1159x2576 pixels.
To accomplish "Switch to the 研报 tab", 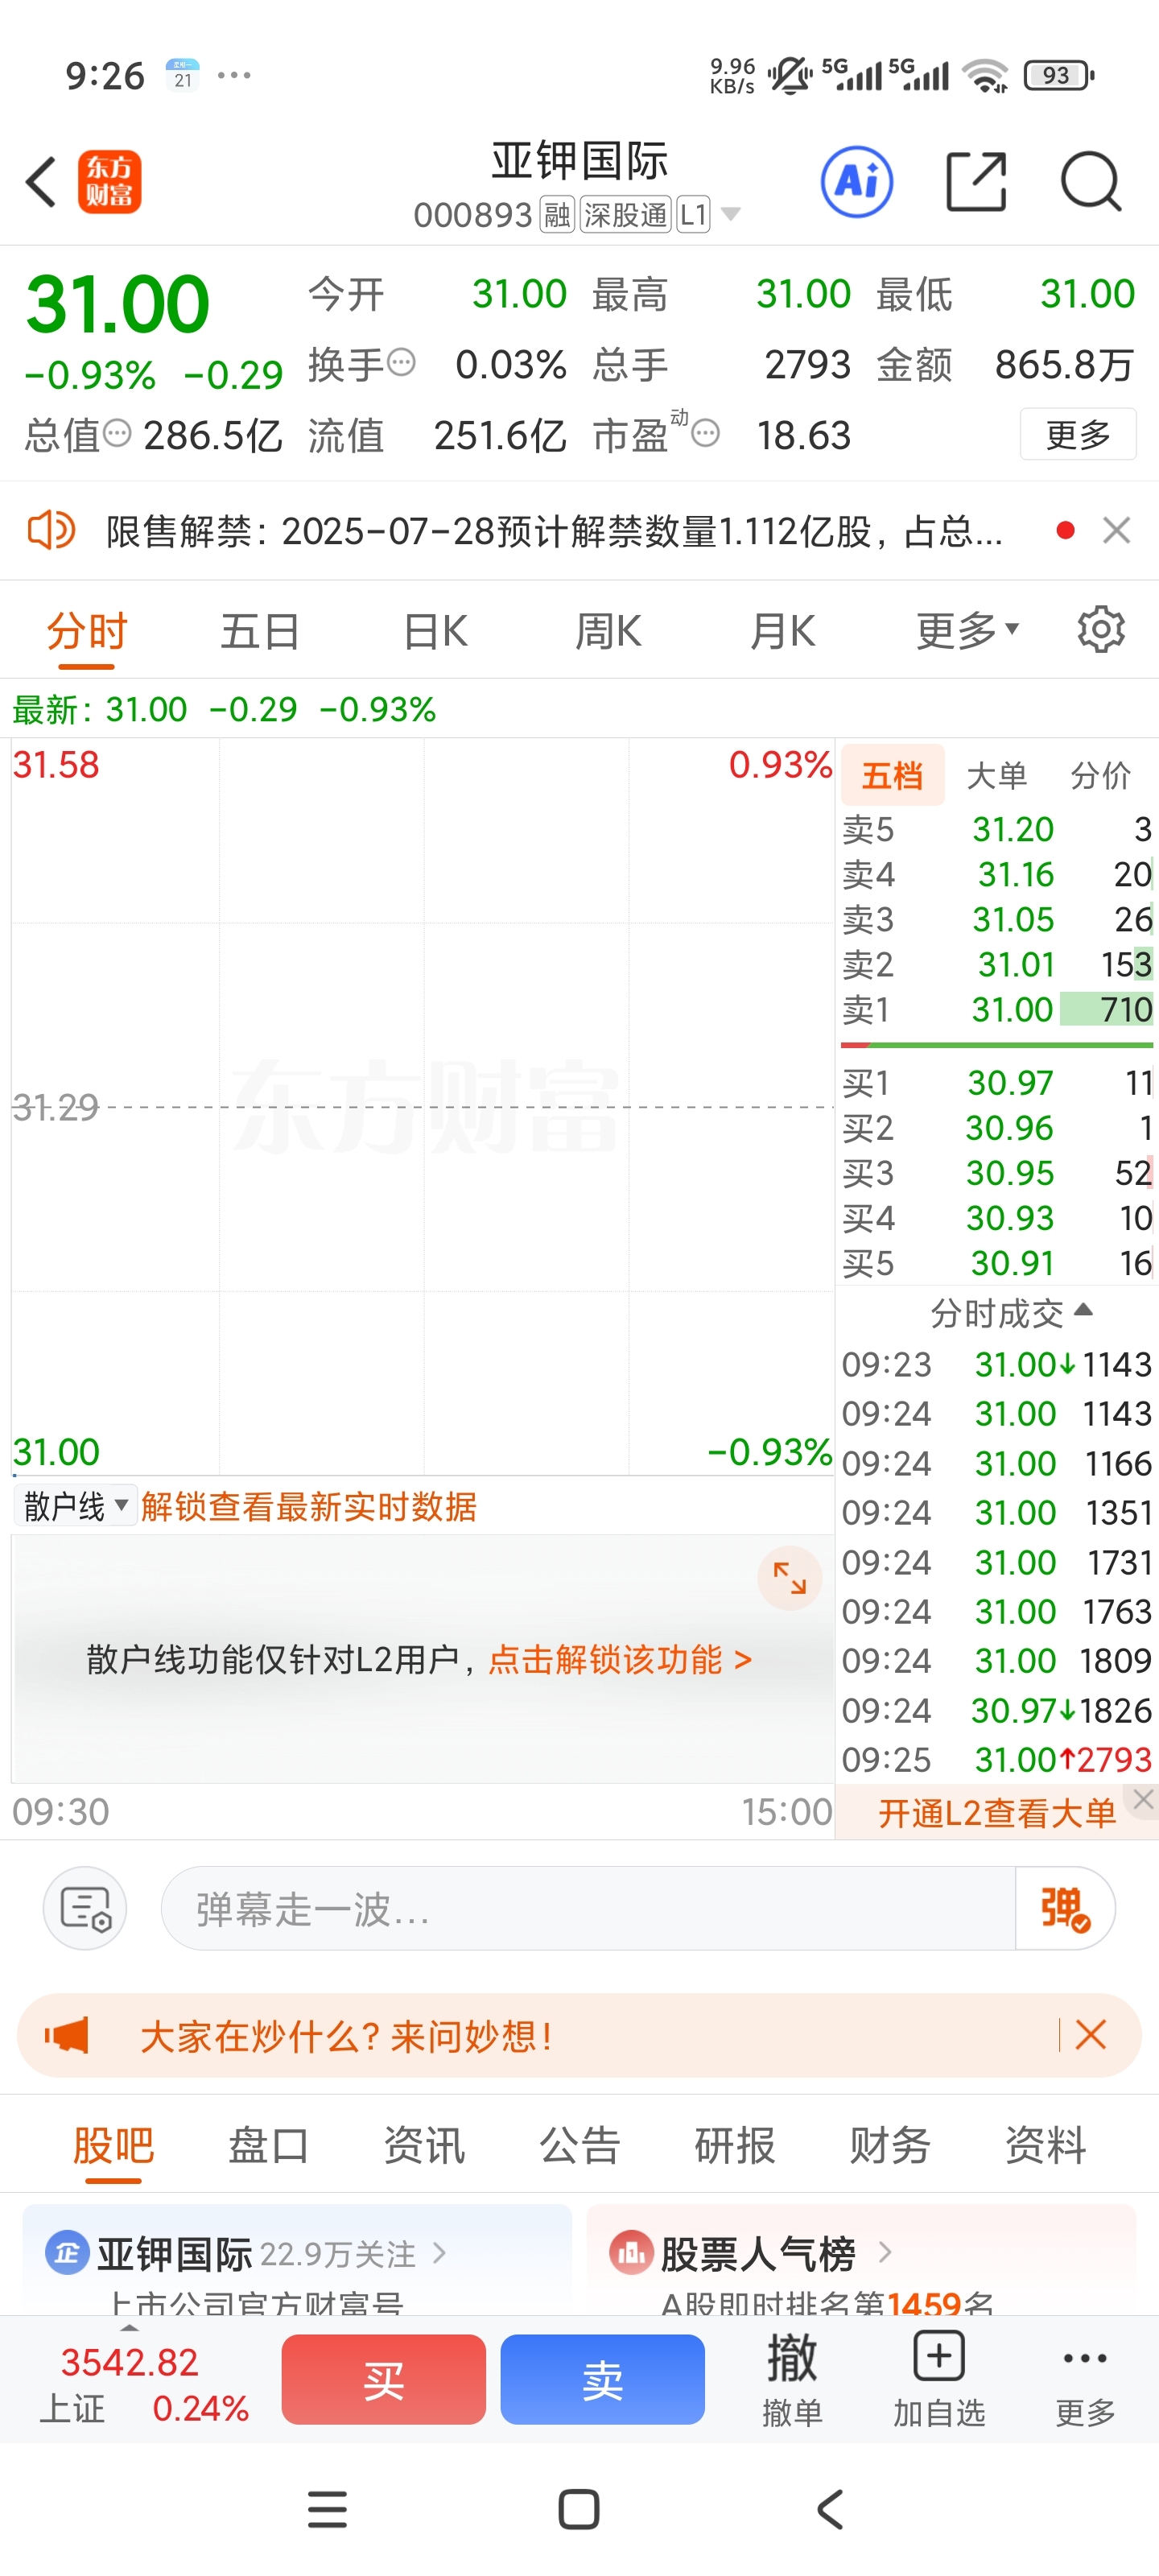I will pos(735,2146).
